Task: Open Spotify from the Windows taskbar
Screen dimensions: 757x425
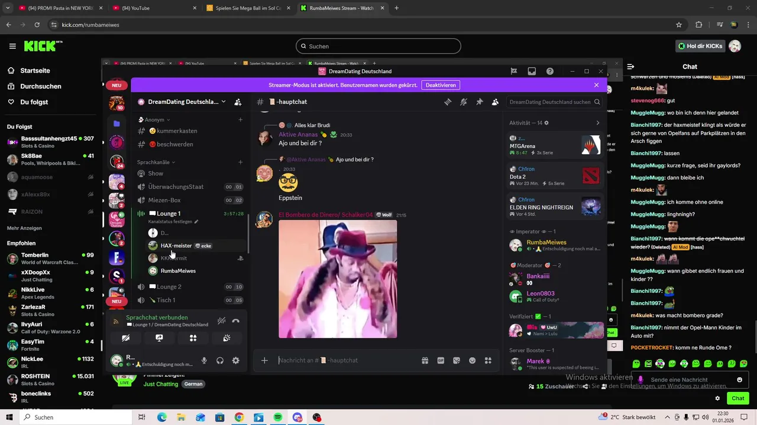Action: coord(278,417)
